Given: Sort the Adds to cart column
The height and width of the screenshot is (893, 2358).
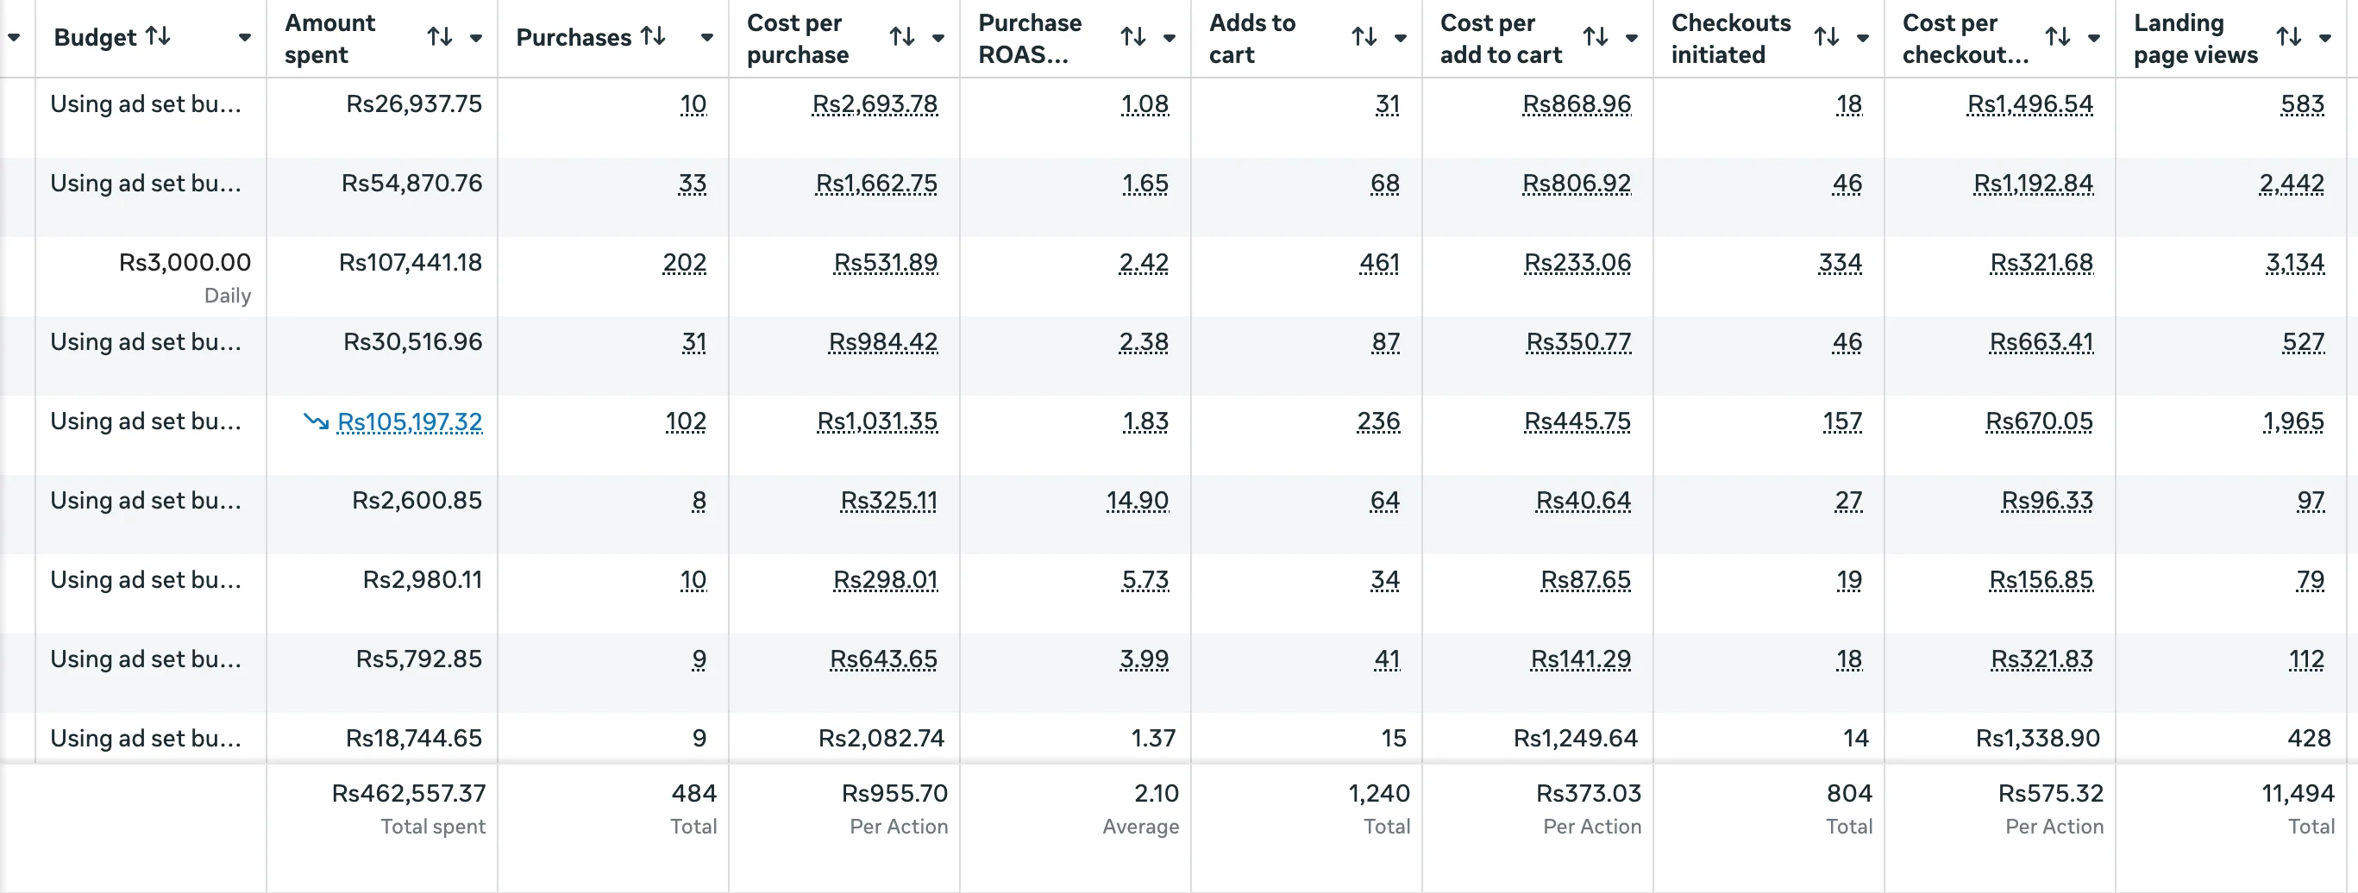Looking at the screenshot, I should (x=1364, y=38).
